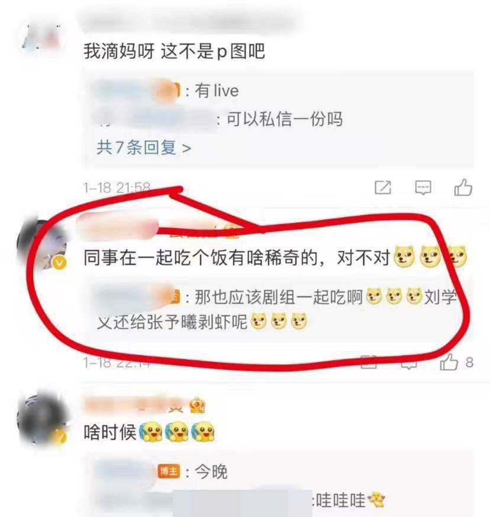The height and width of the screenshot is (517, 490).
Task: Like the 我滴妈呀 comment
Action: 463,187
